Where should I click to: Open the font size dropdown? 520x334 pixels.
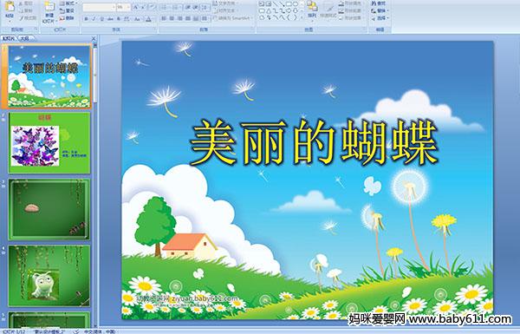tap(124, 7)
